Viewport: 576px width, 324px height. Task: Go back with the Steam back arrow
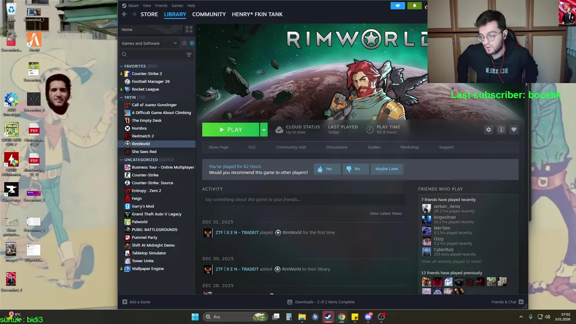(x=125, y=14)
